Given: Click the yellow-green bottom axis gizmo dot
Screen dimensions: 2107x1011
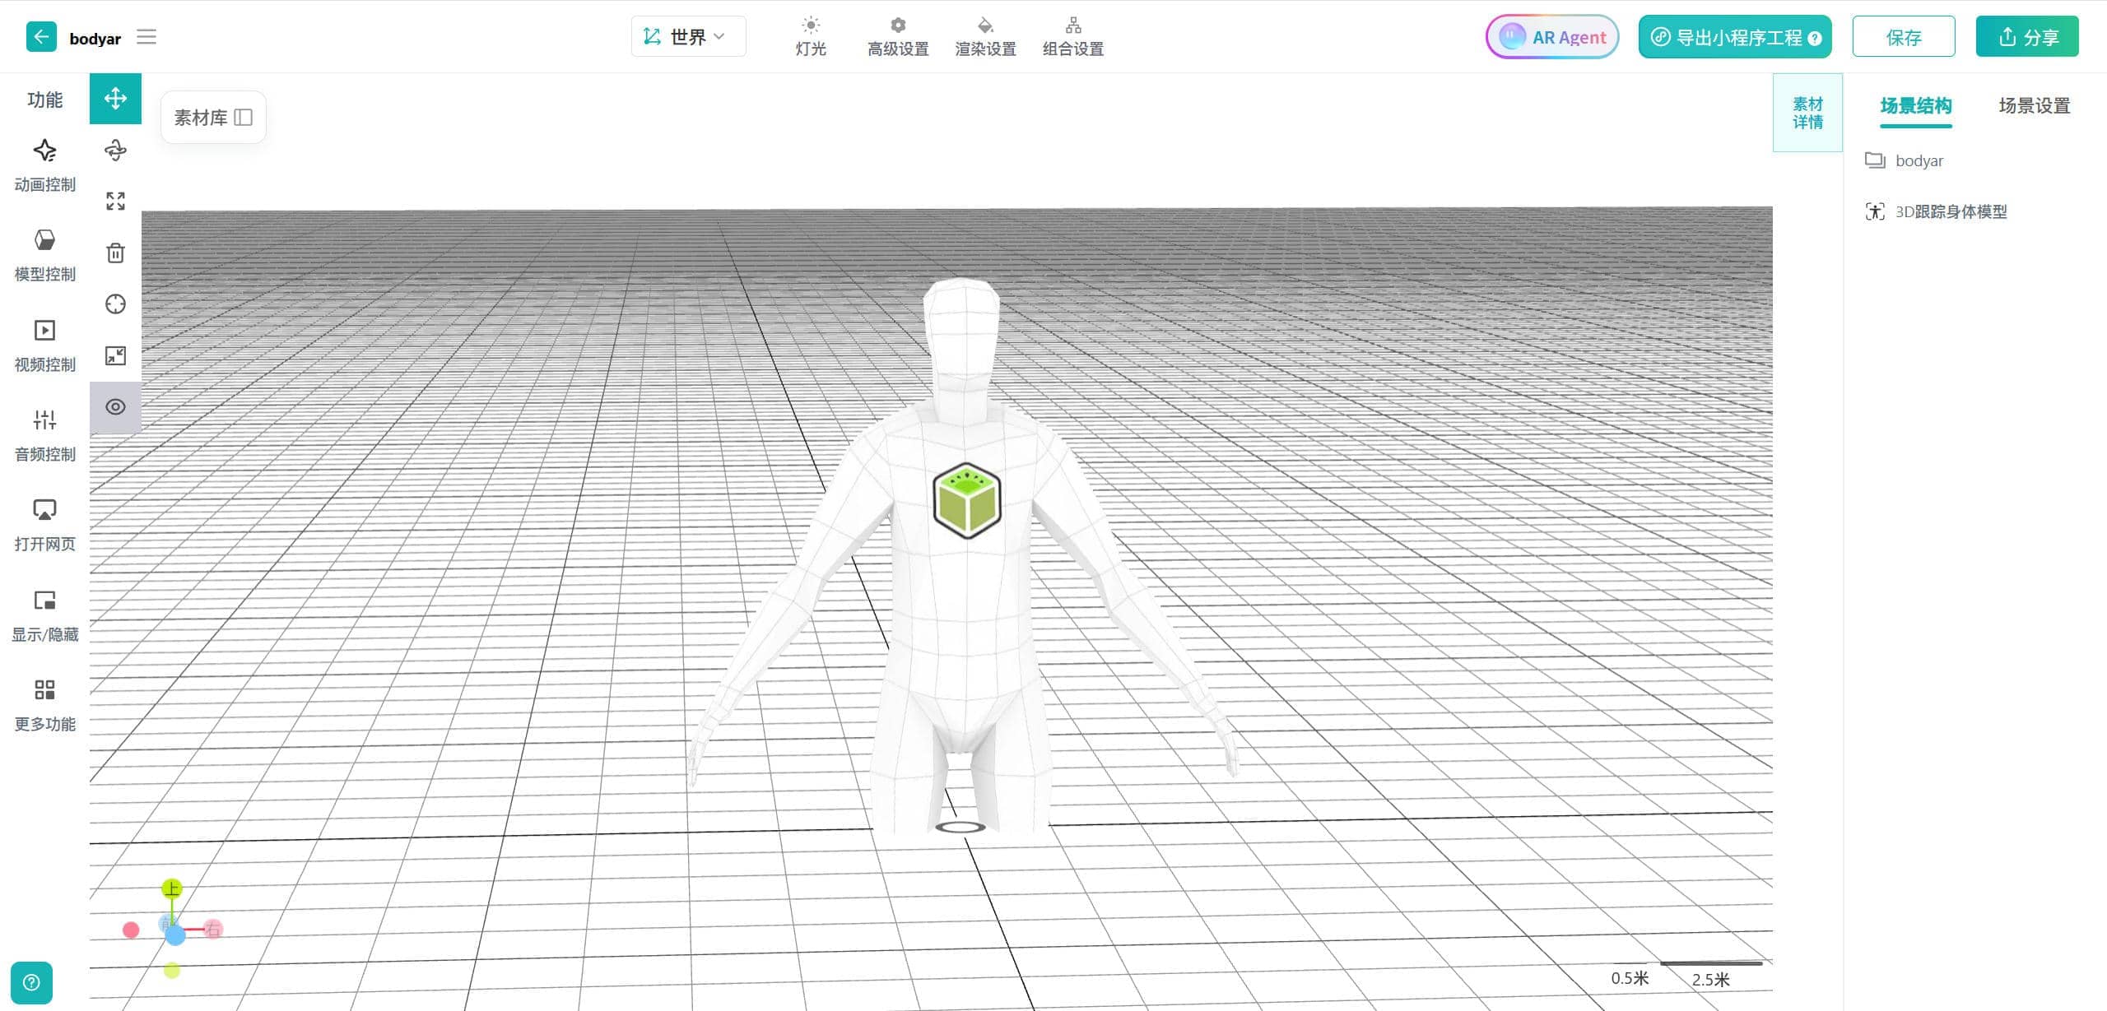Looking at the screenshot, I should click(171, 971).
